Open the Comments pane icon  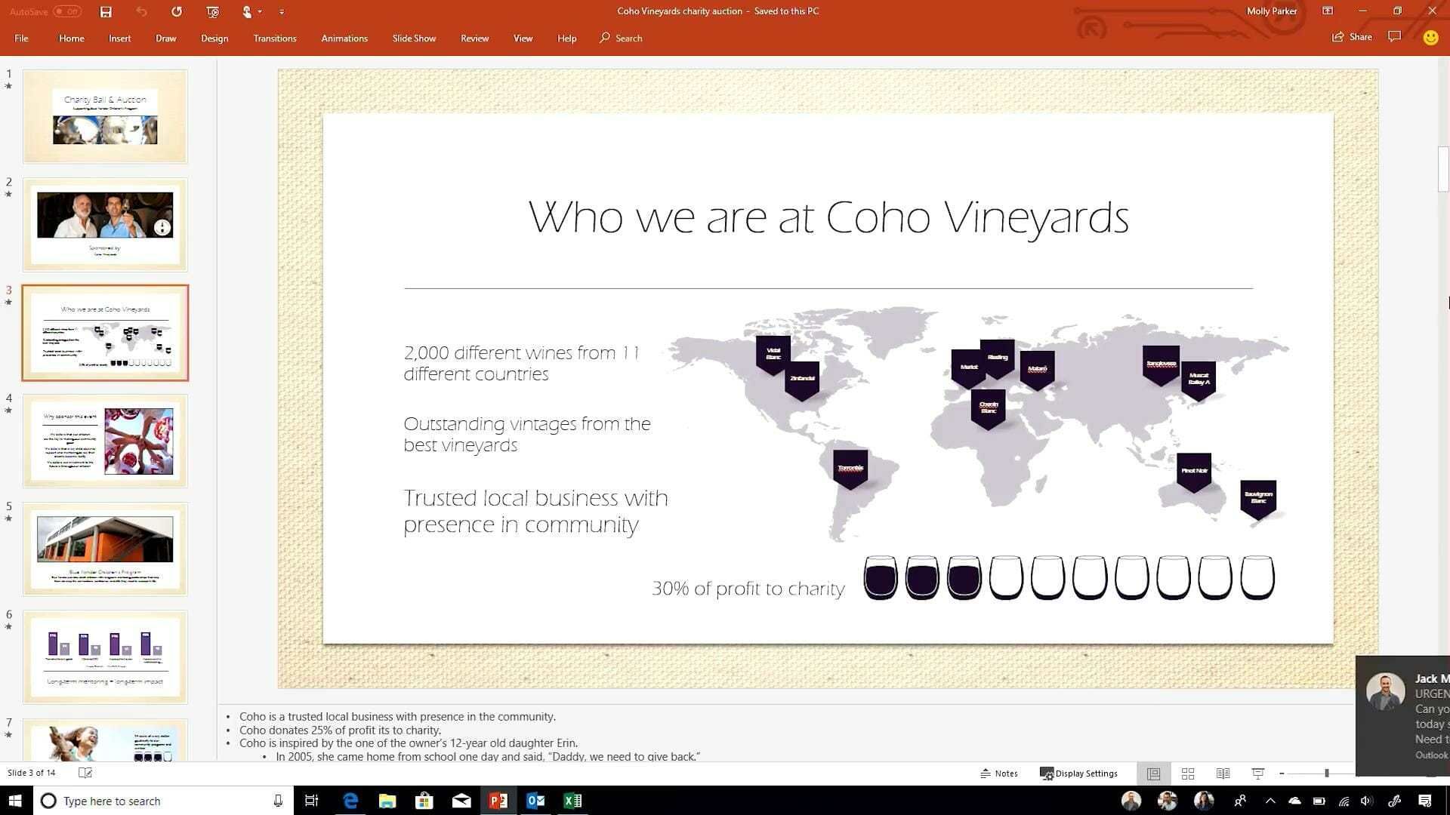1394,37
